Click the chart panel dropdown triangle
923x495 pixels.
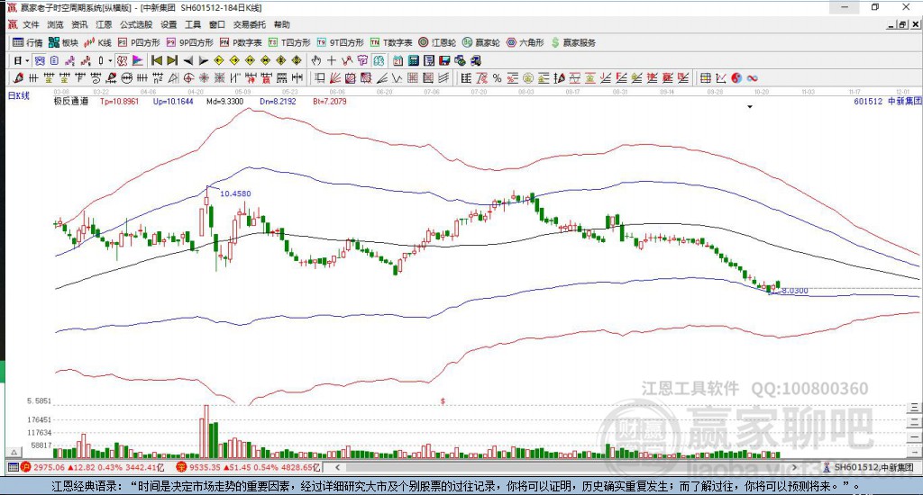(x=750, y=107)
